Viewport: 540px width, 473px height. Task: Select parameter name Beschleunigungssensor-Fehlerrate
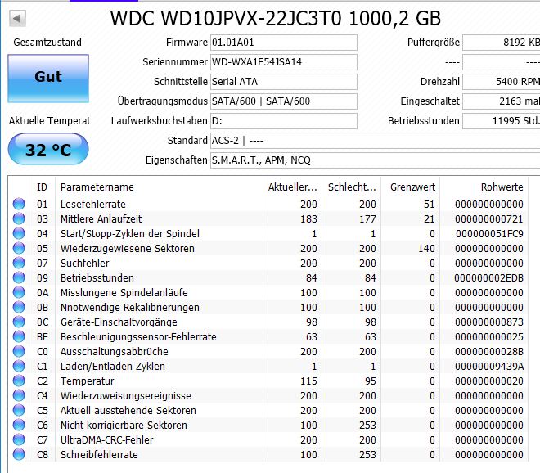pyautogui.click(x=138, y=337)
